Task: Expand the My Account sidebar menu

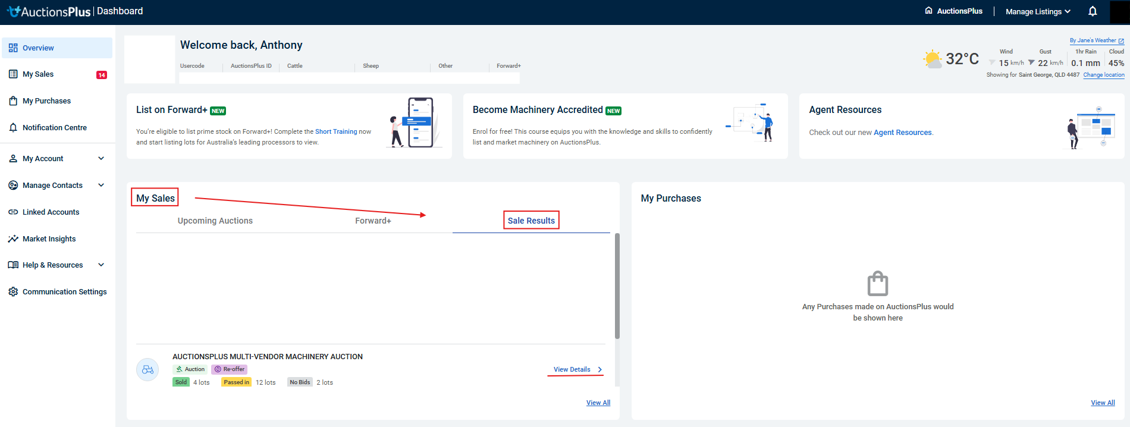Action: pos(101,159)
